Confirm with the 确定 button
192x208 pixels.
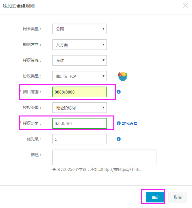[155, 197]
